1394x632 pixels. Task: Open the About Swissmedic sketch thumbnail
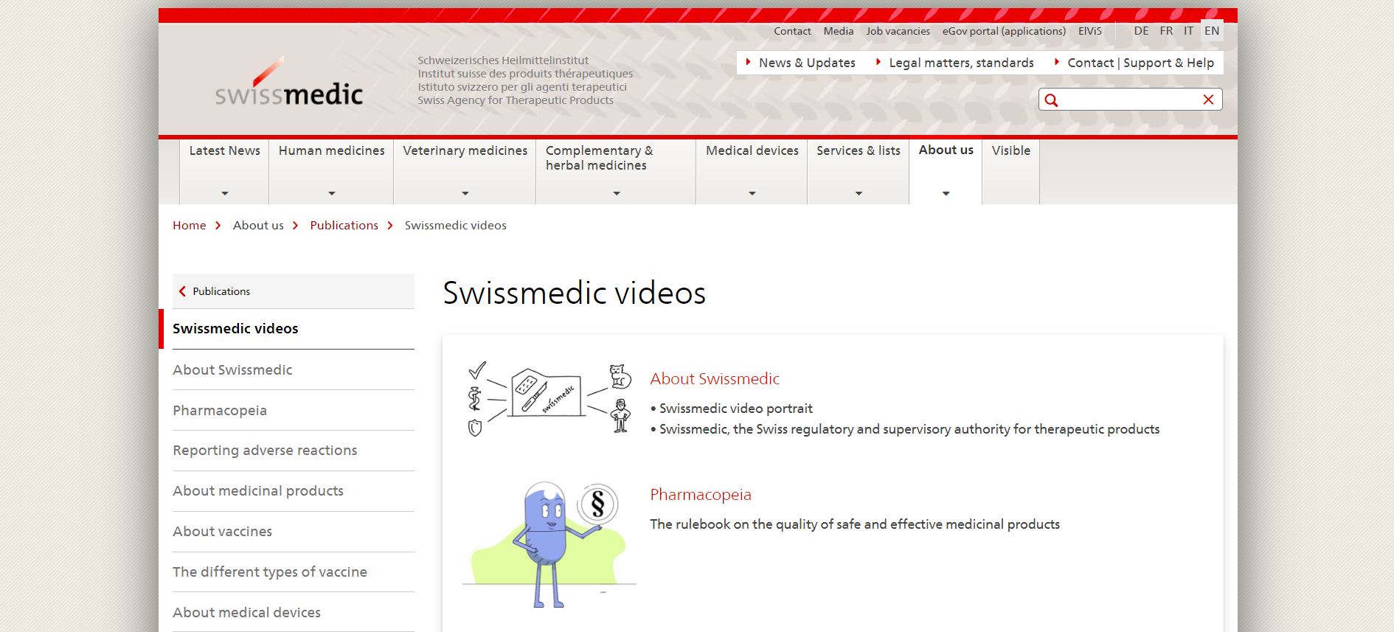549,400
